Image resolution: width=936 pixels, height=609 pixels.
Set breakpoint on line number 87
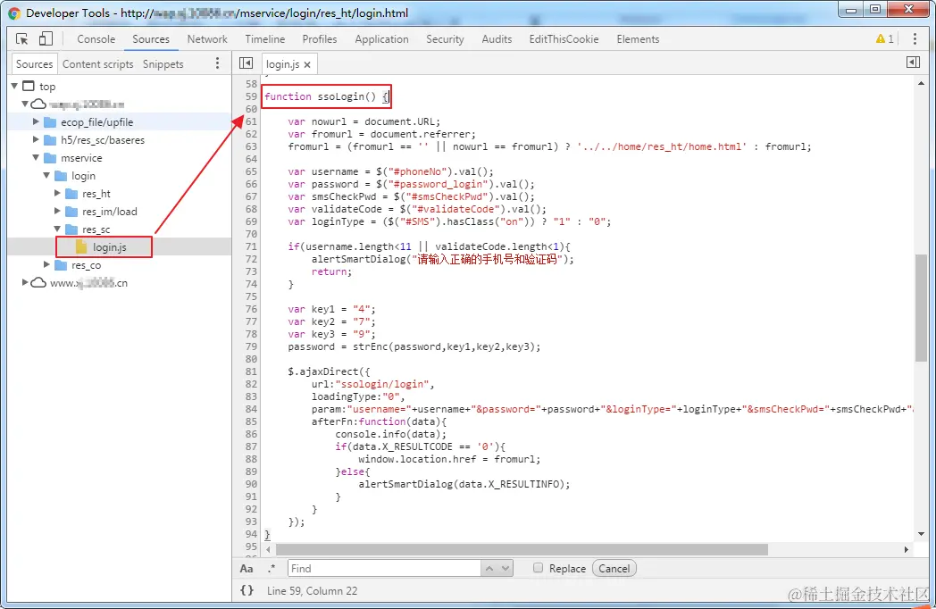(x=251, y=446)
